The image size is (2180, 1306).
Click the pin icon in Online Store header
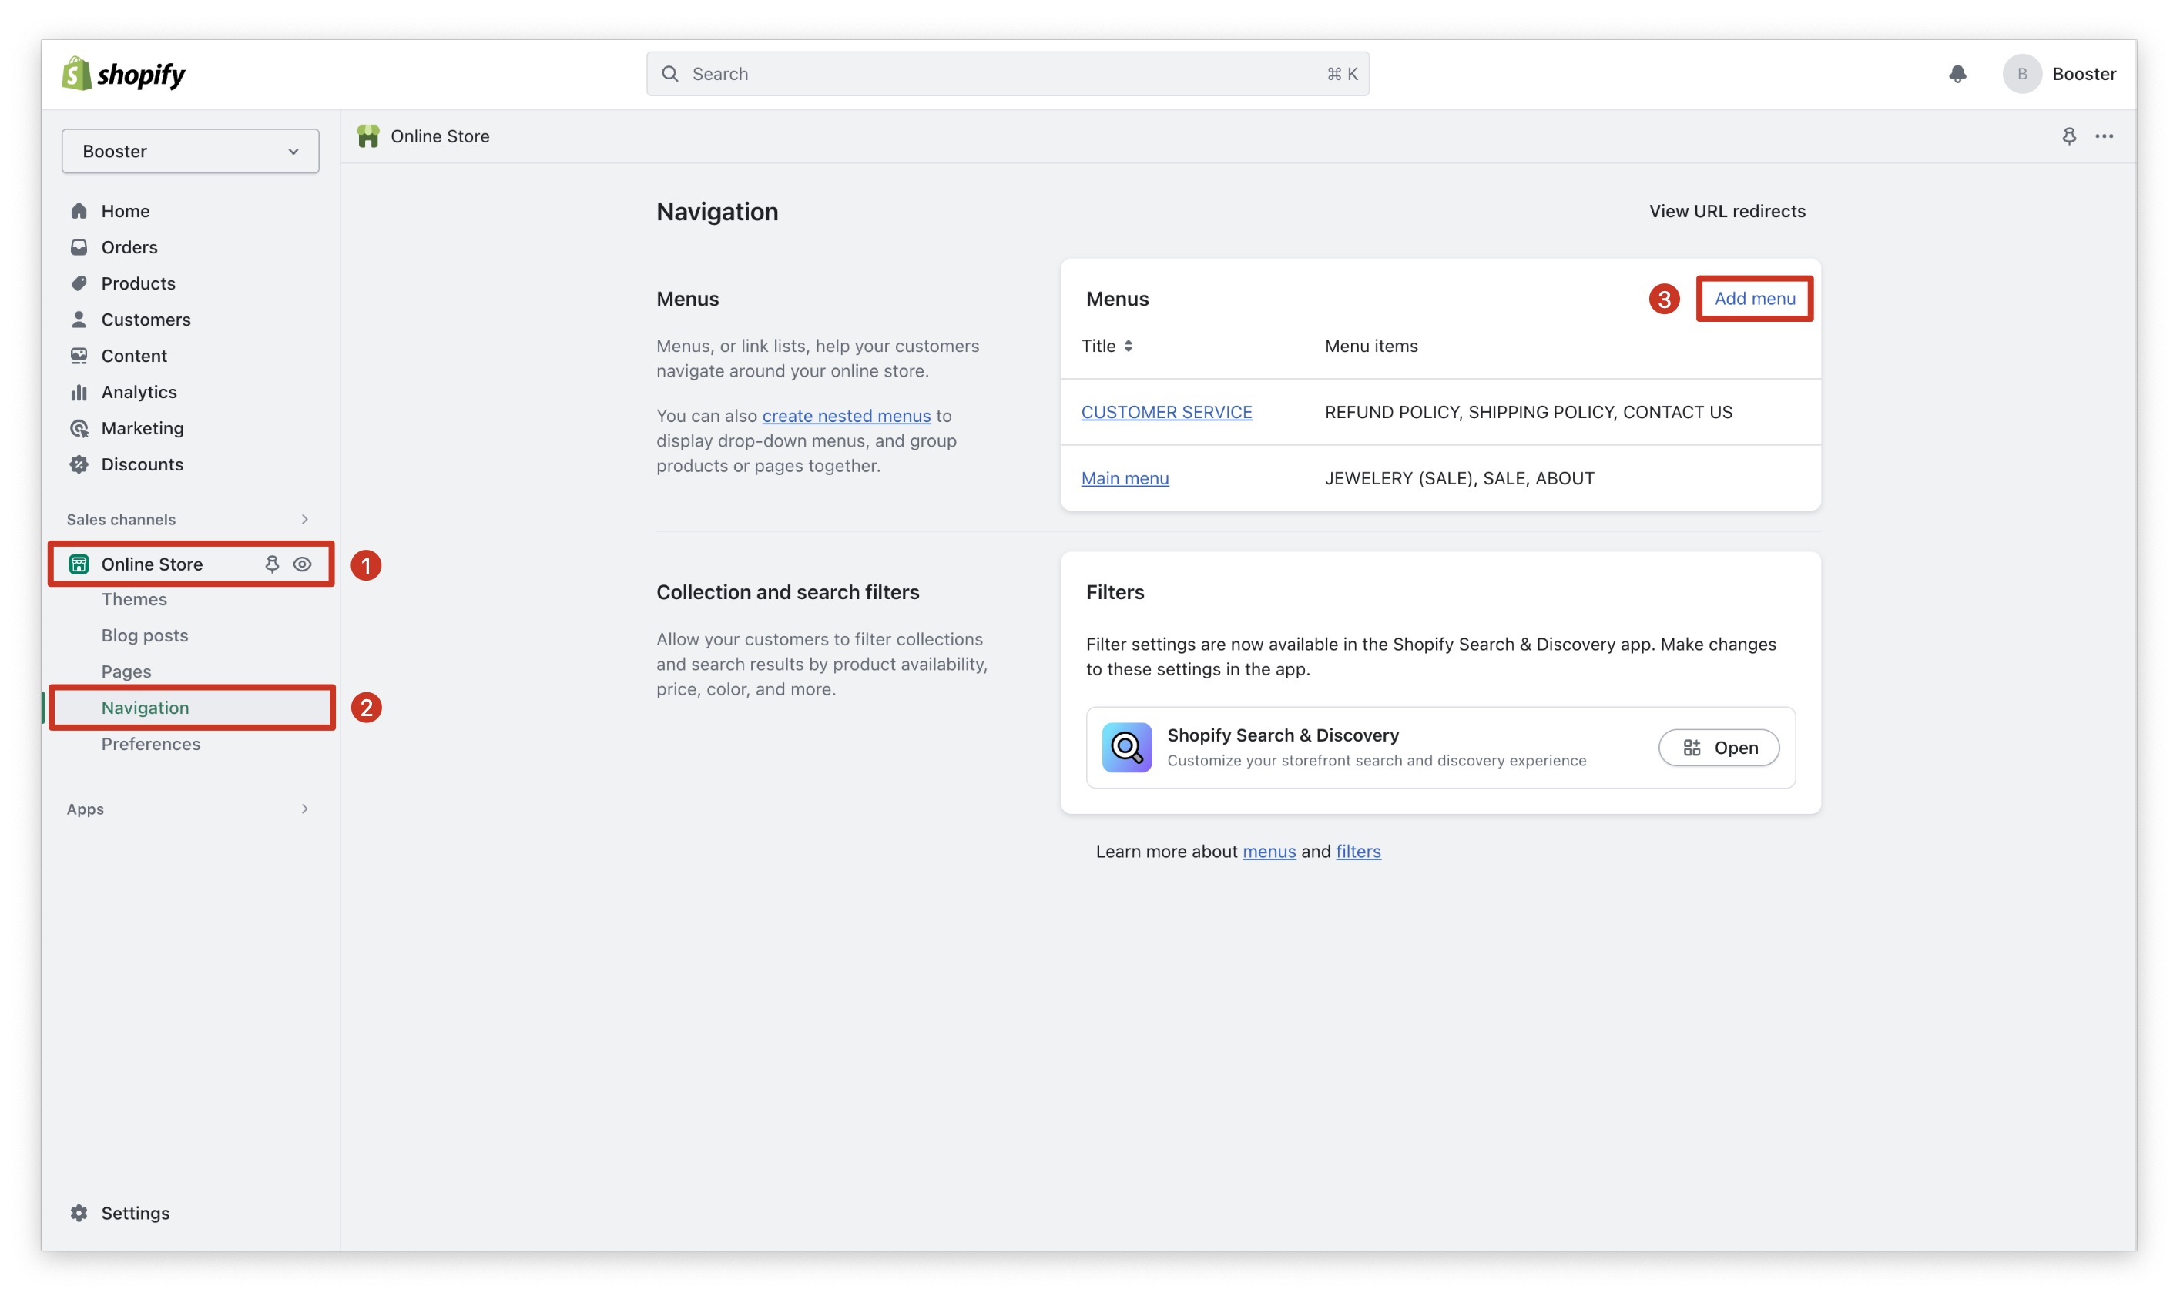pyautogui.click(x=2068, y=136)
